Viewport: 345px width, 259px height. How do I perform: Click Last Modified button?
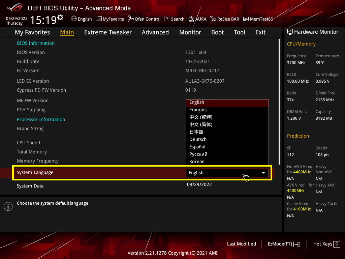click(241, 244)
